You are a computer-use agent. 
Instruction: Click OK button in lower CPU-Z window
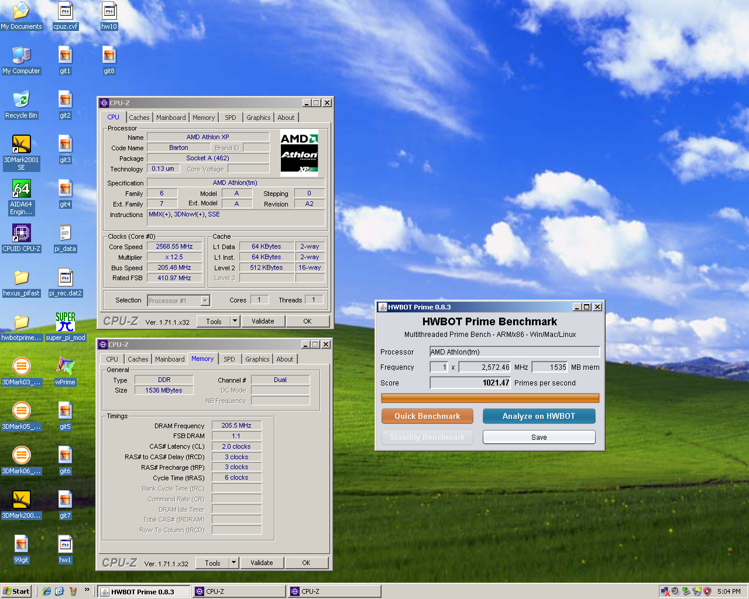click(x=306, y=563)
